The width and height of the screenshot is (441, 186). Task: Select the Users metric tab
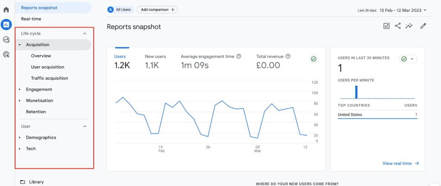[122, 62]
